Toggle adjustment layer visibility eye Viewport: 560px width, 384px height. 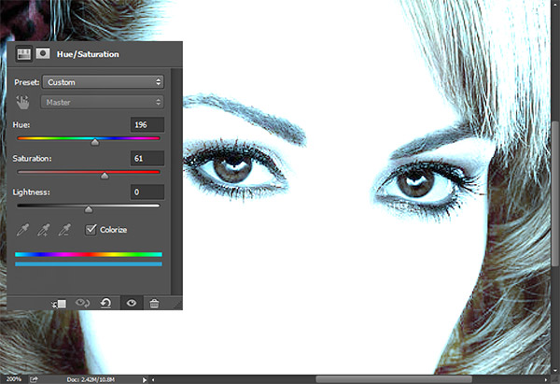(131, 303)
